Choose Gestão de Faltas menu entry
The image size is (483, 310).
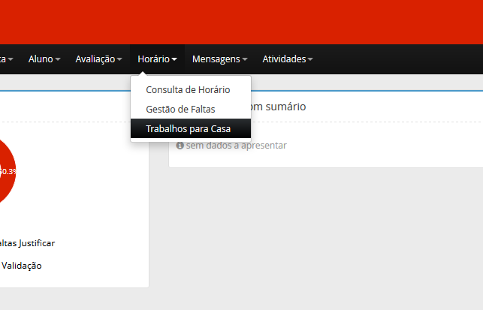[180, 109]
